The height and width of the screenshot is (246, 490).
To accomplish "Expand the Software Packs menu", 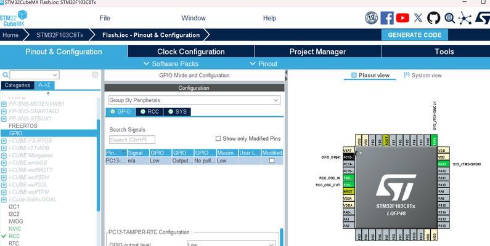I will tap(171, 64).
